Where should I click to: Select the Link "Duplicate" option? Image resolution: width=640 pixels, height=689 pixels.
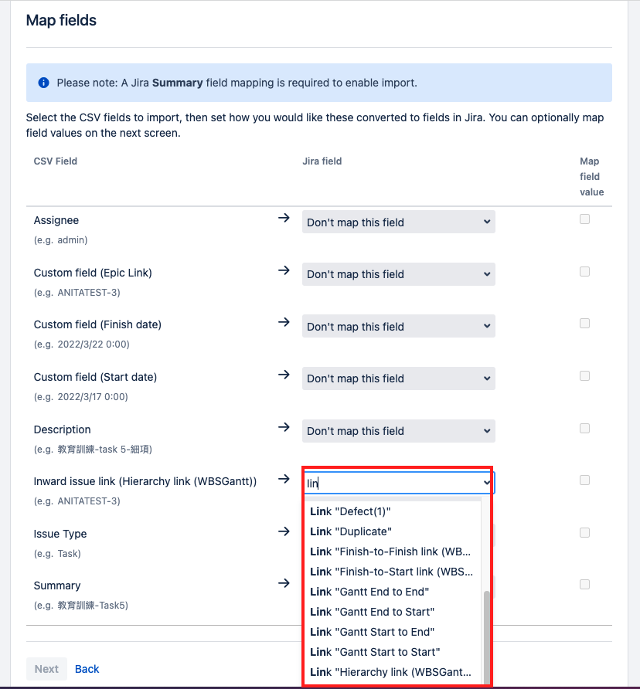click(x=393, y=531)
